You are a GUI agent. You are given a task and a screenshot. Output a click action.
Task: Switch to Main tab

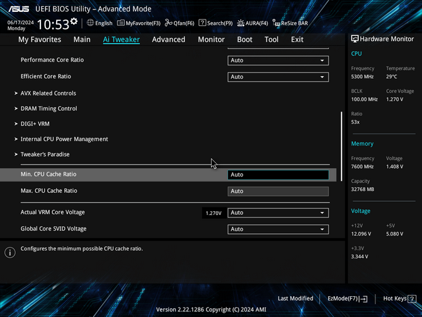[x=82, y=40]
